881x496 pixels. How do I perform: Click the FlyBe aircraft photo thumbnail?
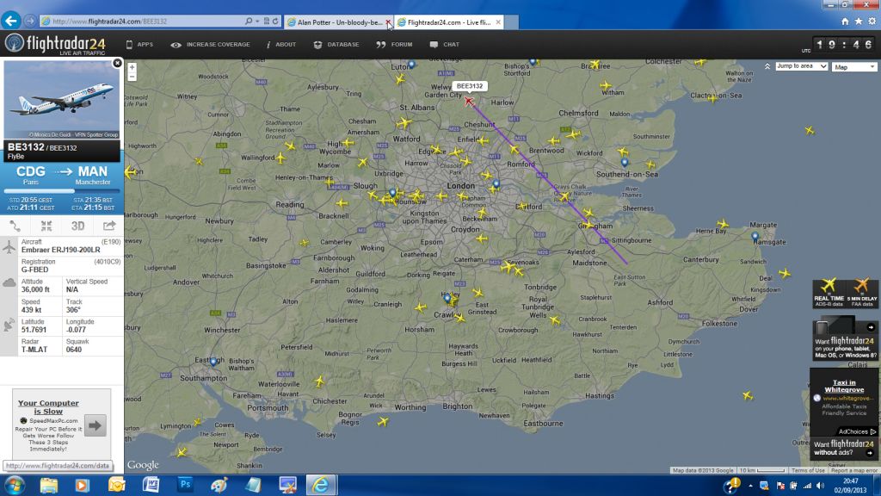pos(62,100)
